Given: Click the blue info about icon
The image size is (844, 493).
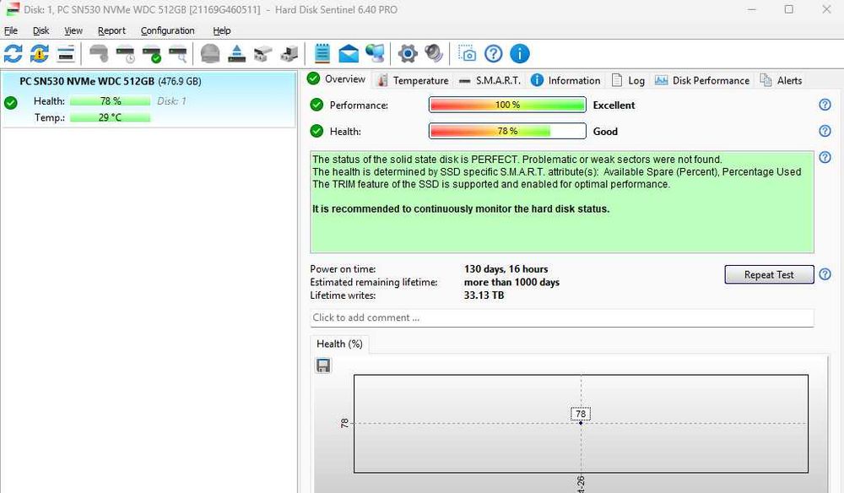Looking at the screenshot, I should pos(519,54).
